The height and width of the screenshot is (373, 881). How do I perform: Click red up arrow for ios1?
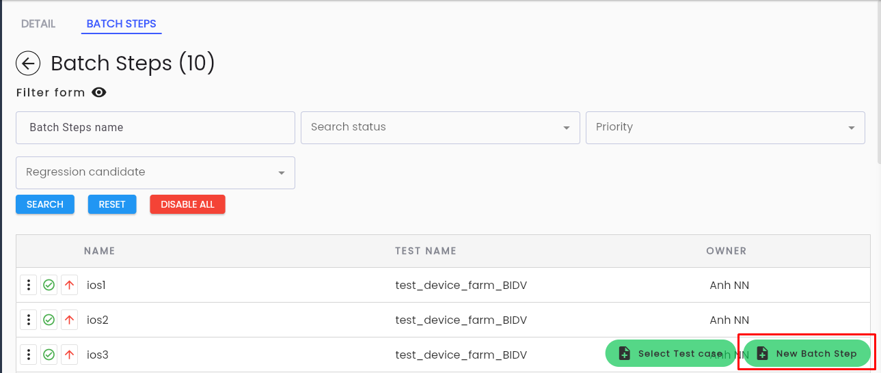[x=69, y=285]
